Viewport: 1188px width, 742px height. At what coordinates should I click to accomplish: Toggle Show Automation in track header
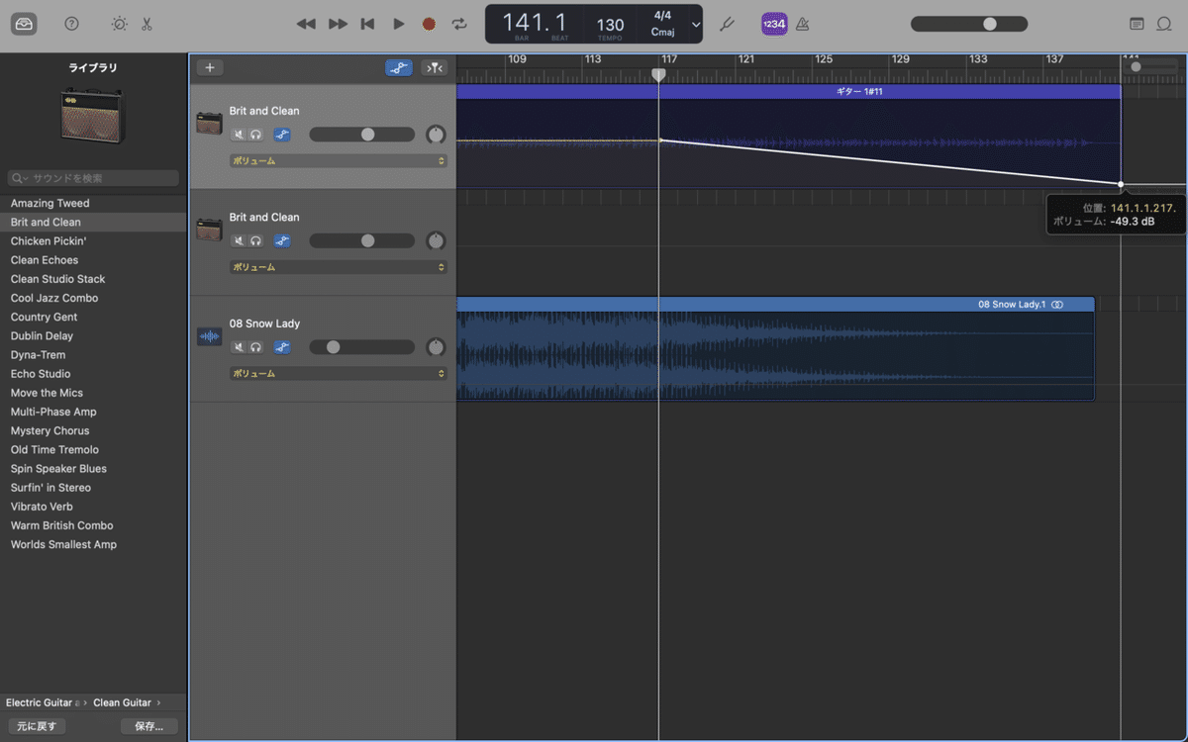399,68
